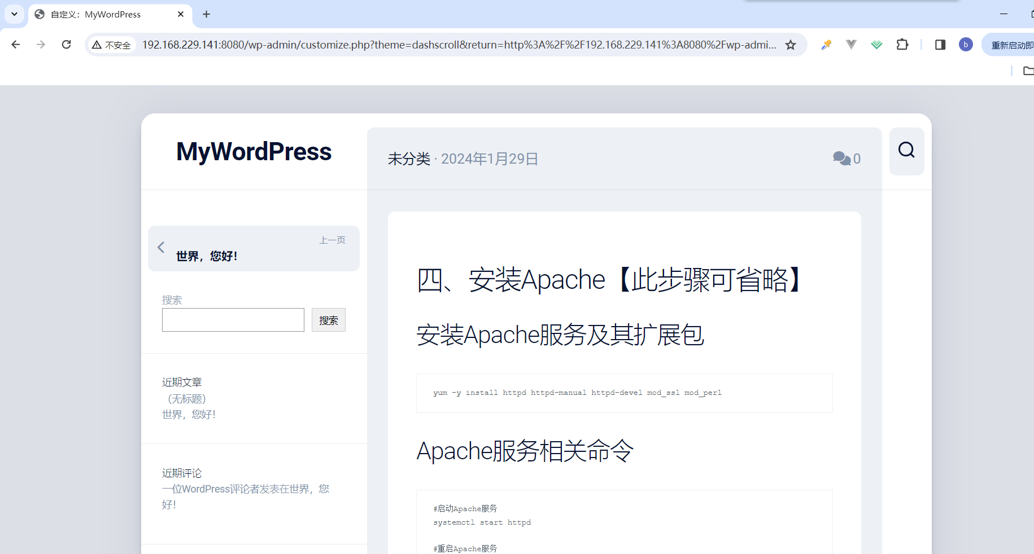Click the heading 四、安装Apache

point(609,280)
